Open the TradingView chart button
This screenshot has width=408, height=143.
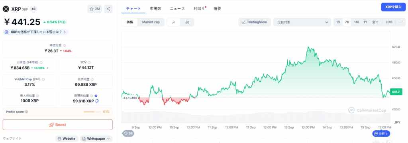point(255,22)
